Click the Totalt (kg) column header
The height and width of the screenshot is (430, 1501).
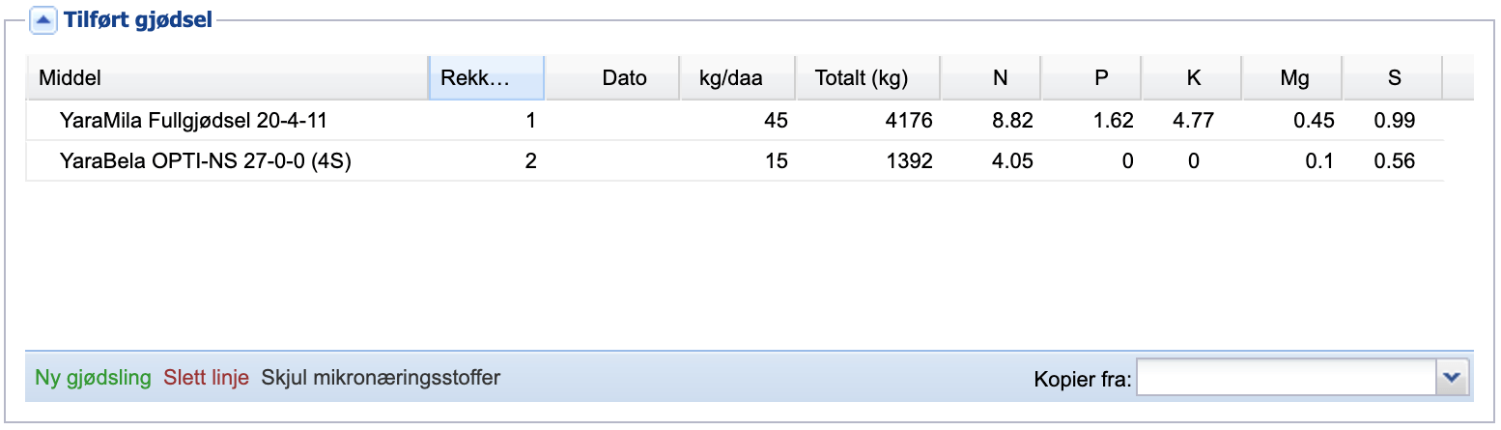[867, 78]
